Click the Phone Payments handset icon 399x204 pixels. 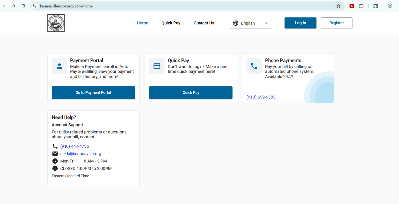pyautogui.click(x=254, y=66)
